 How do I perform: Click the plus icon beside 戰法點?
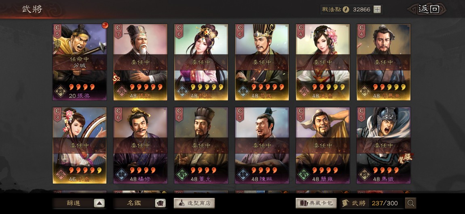tap(377, 9)
